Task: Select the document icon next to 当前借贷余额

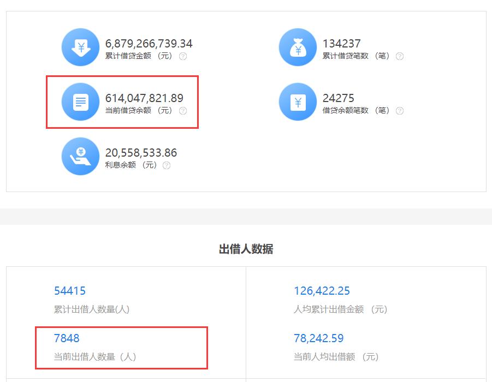Action: pos(80,102)
